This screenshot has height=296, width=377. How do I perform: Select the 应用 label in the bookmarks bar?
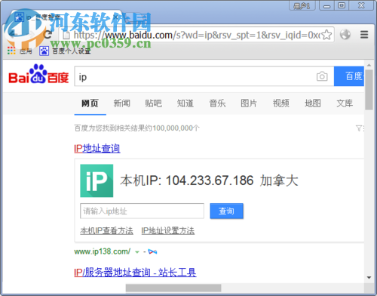(26, 51)
